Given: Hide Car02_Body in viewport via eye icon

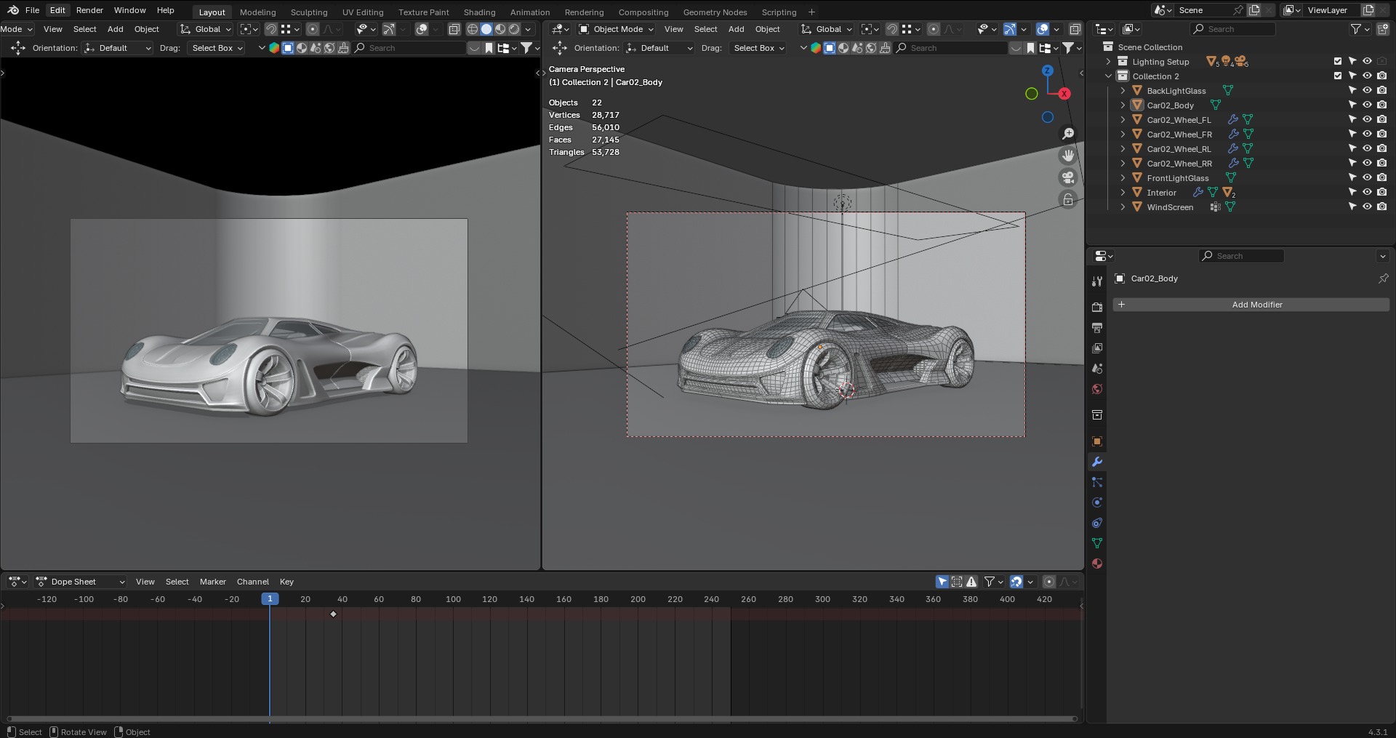Looking at the screenshot, I should [x=1367, y=105].
